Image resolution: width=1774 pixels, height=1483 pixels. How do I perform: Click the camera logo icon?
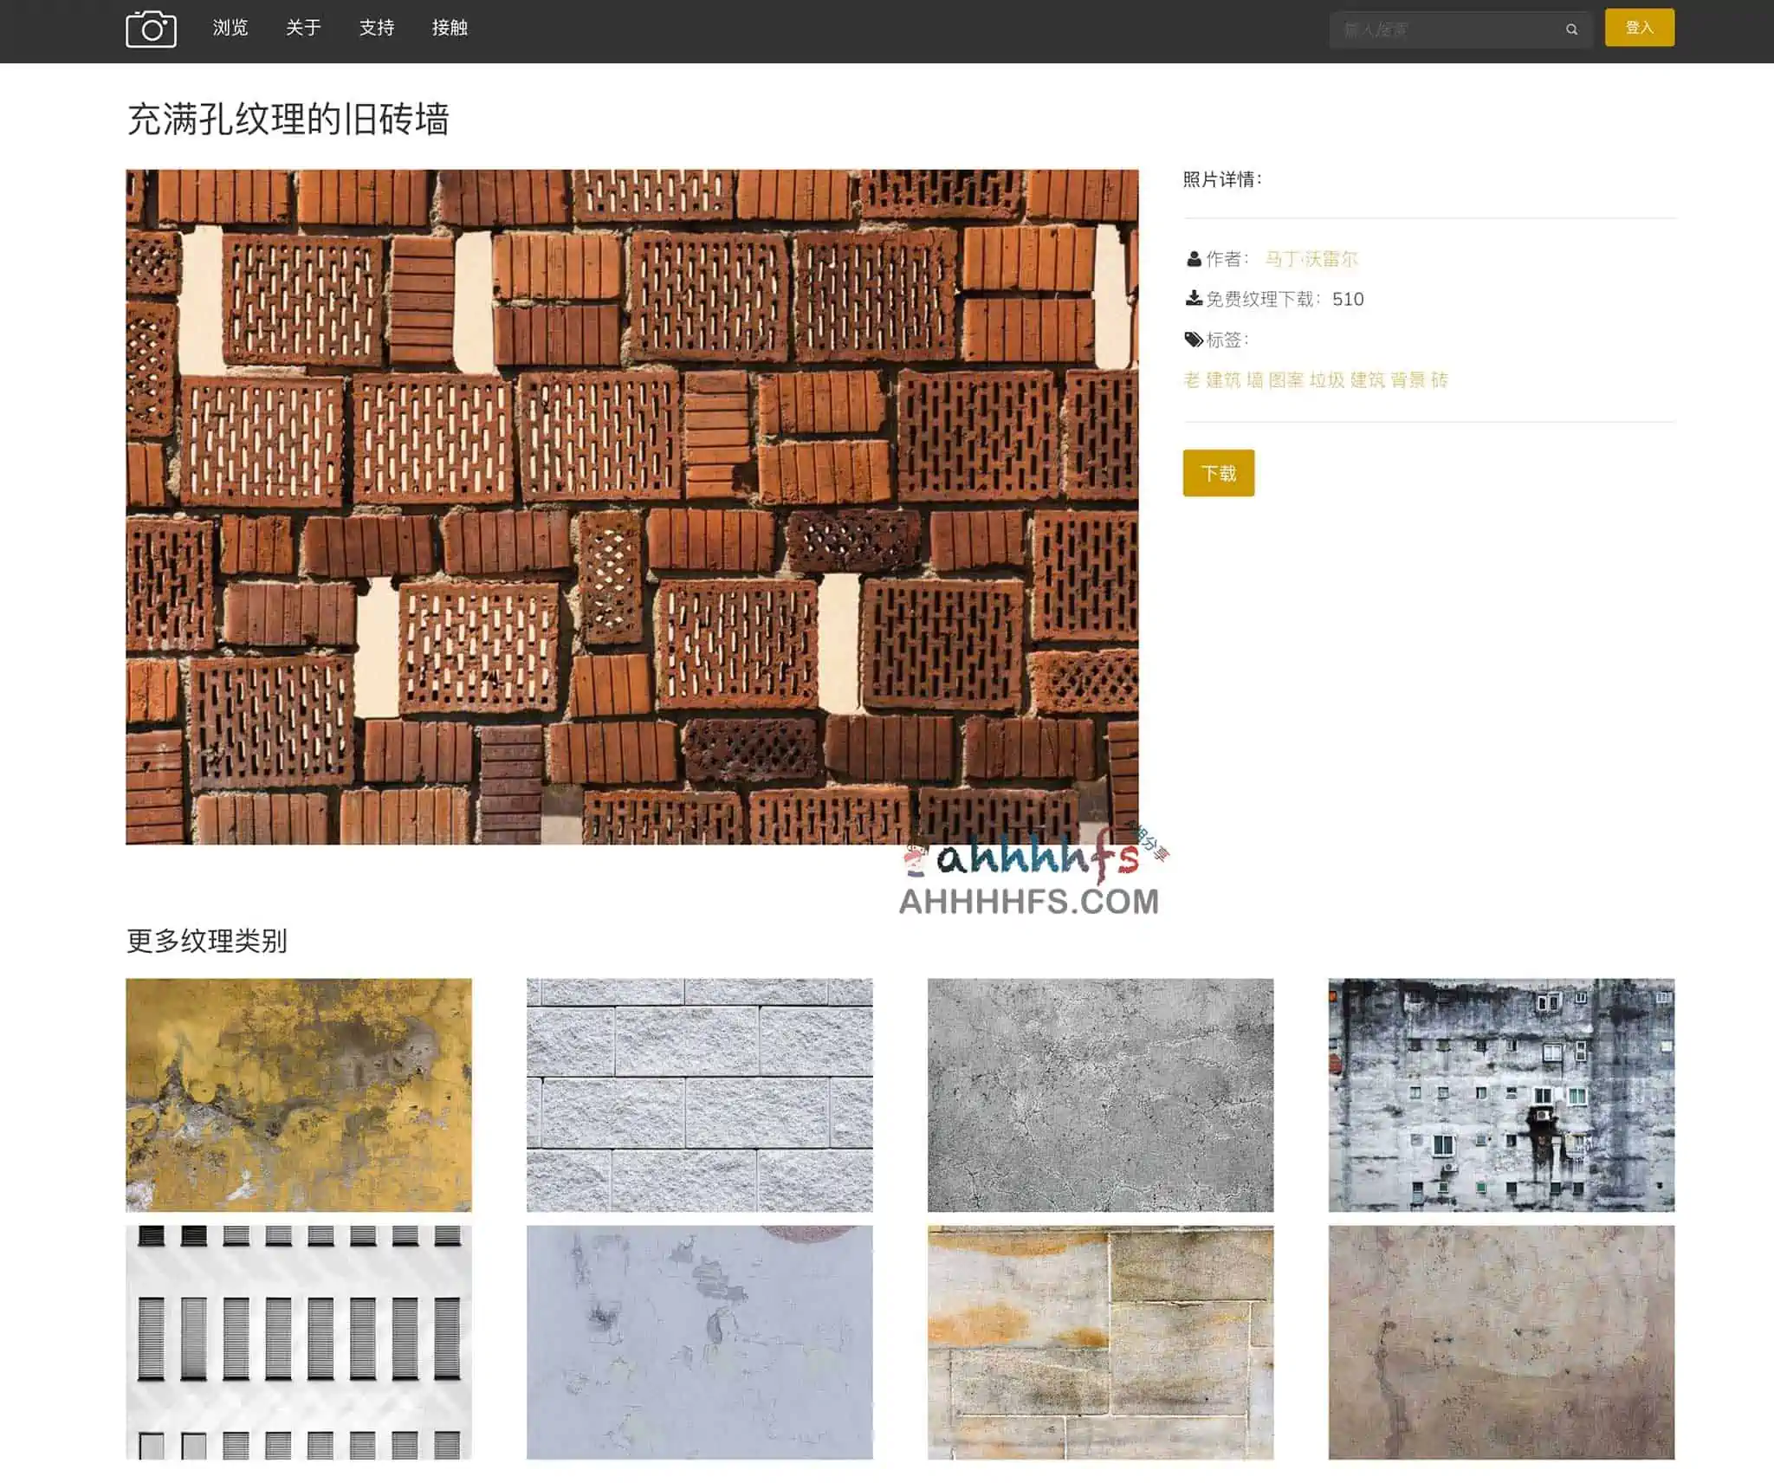click(152, 28)
